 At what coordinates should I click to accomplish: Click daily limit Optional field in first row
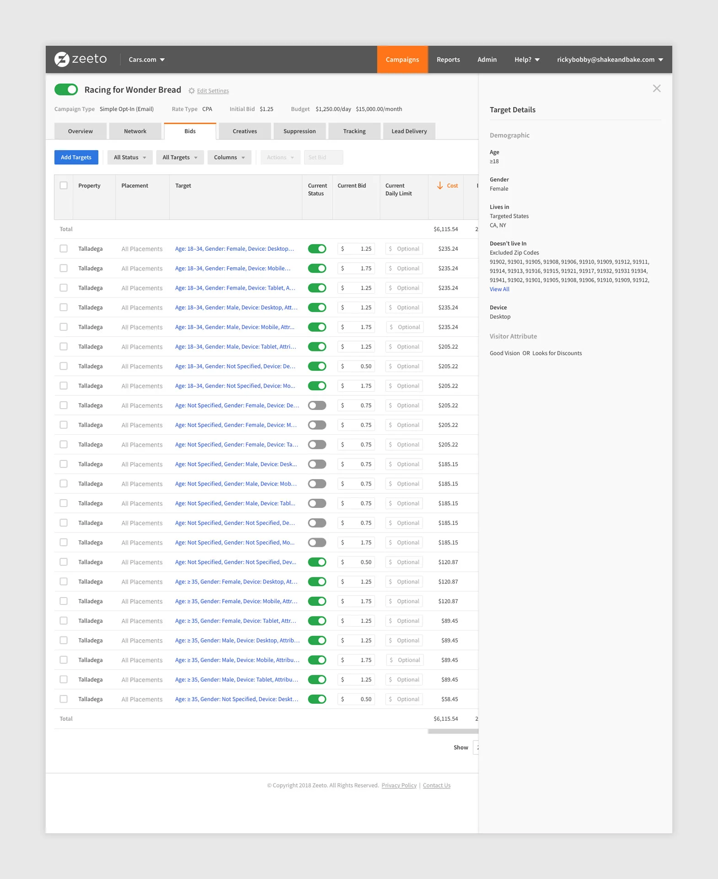click(x=404, y=248)
